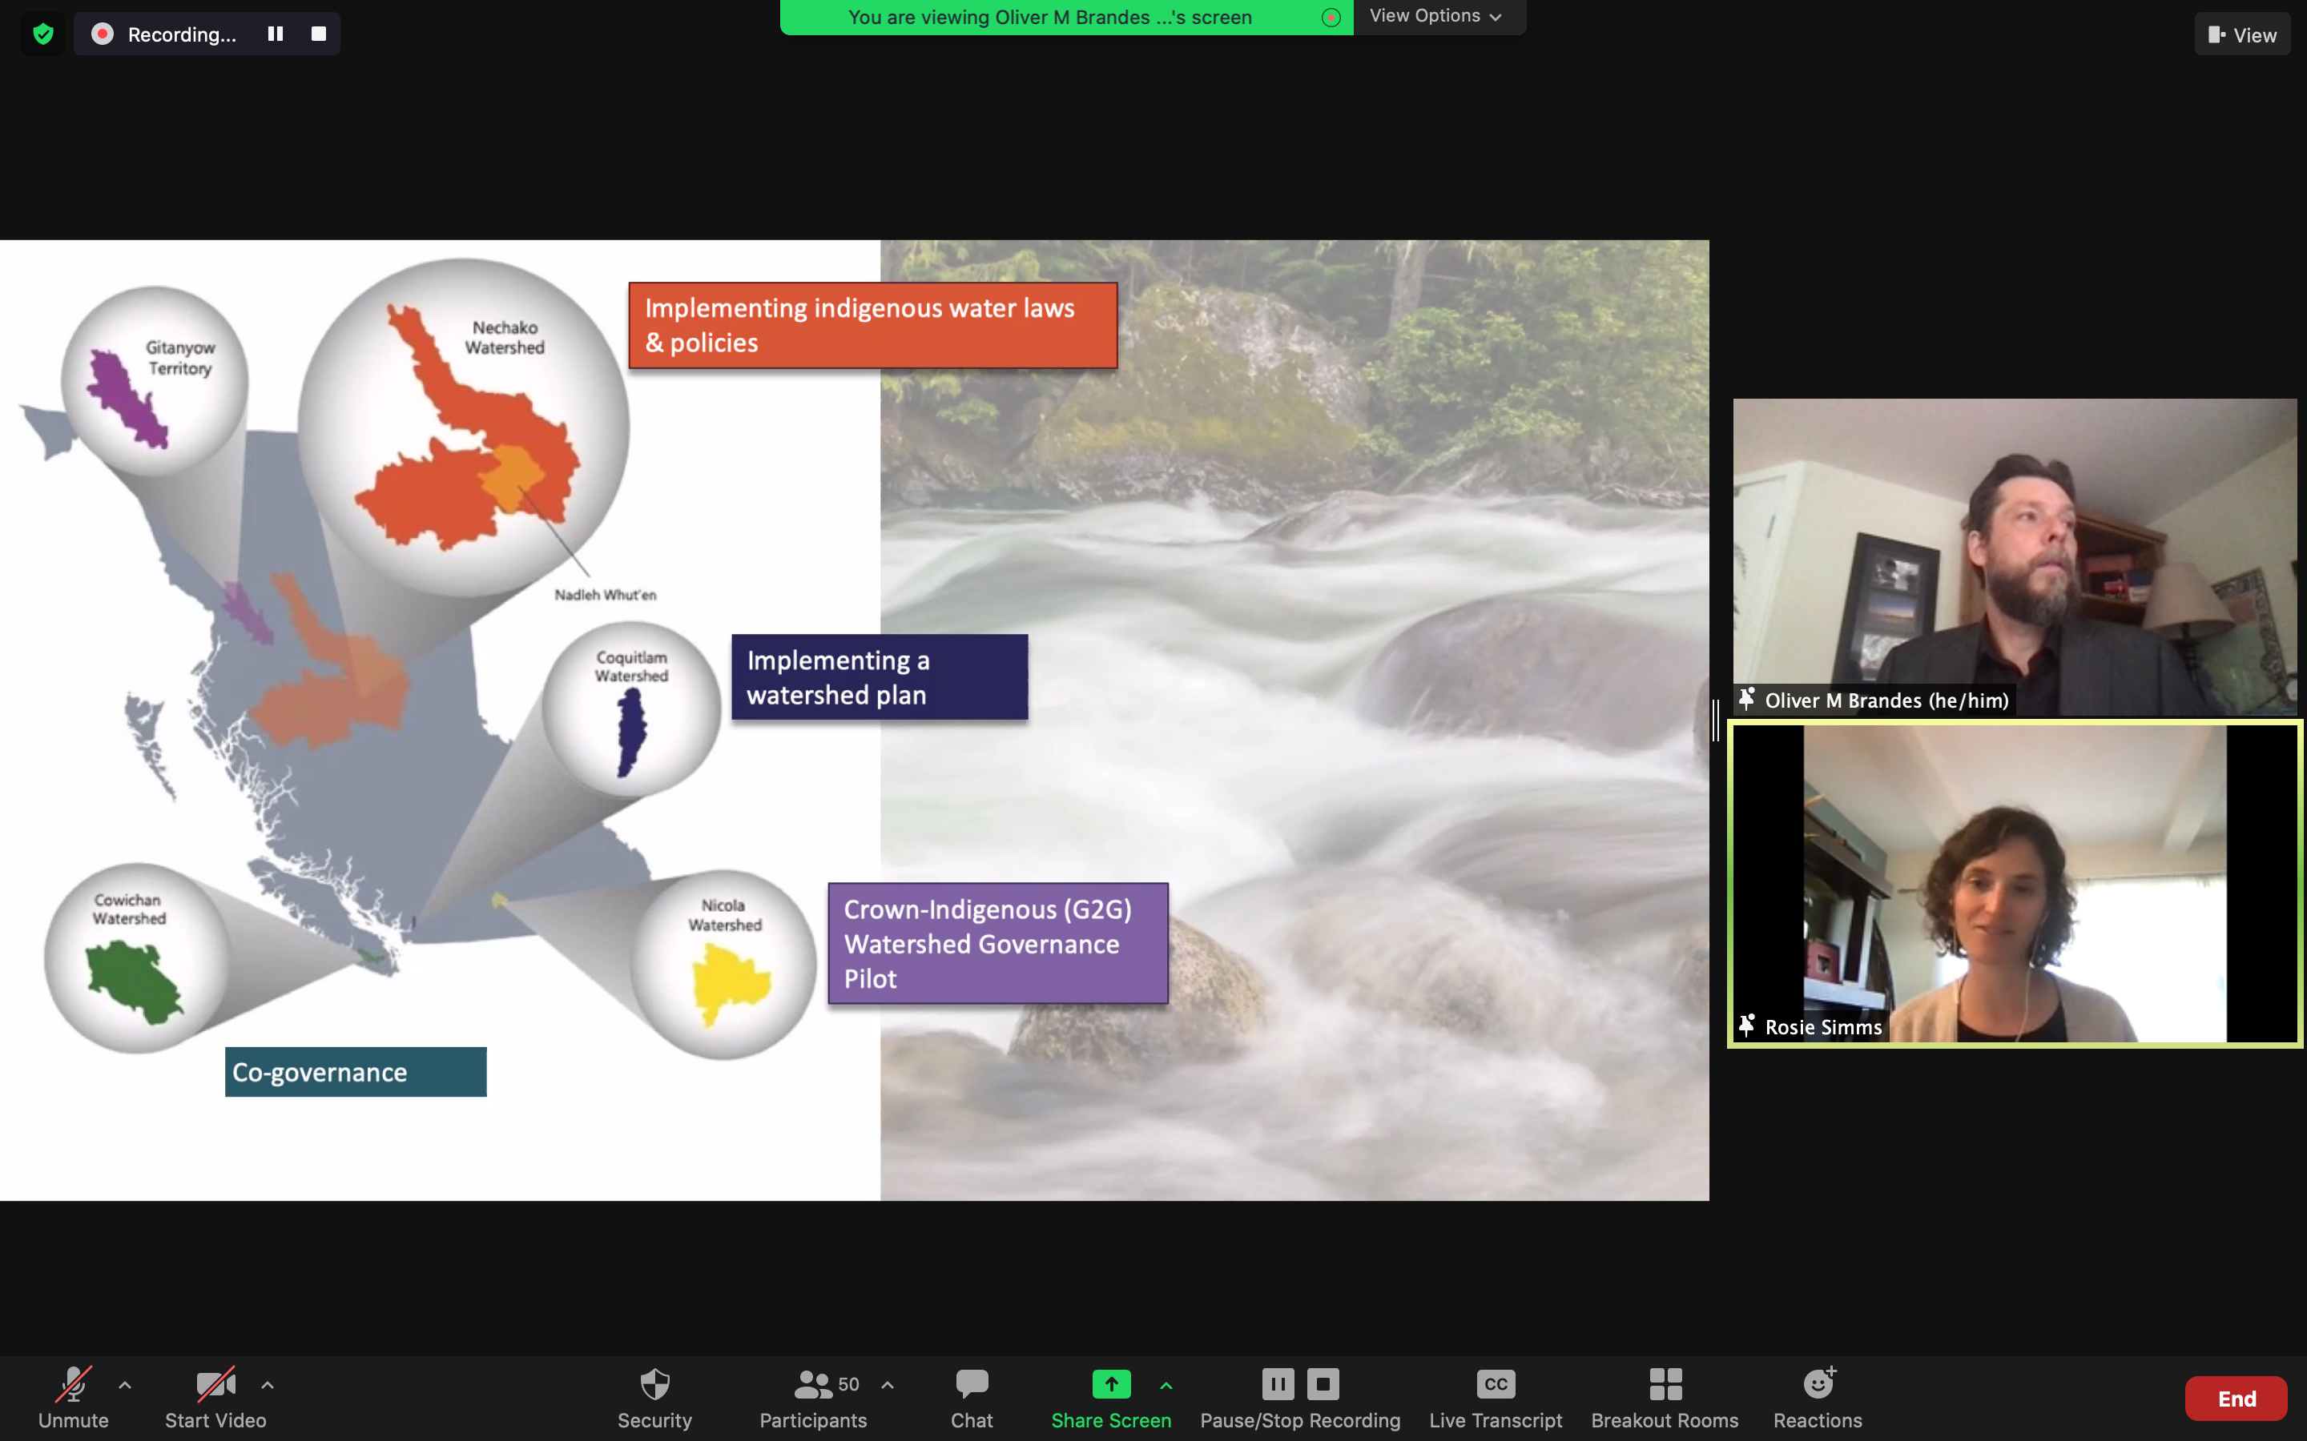2307x1441 pixels.
Task: Open the Chat panel
Action: tap(972, 1397)
